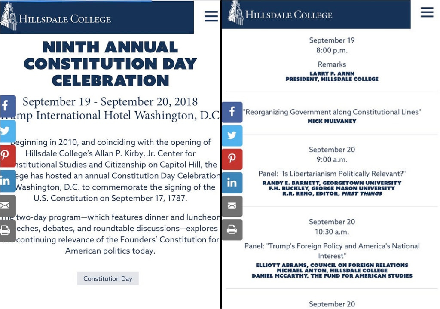Share via Pinterest on right page
Screen dimensions: 440x309
pos(232,159)
